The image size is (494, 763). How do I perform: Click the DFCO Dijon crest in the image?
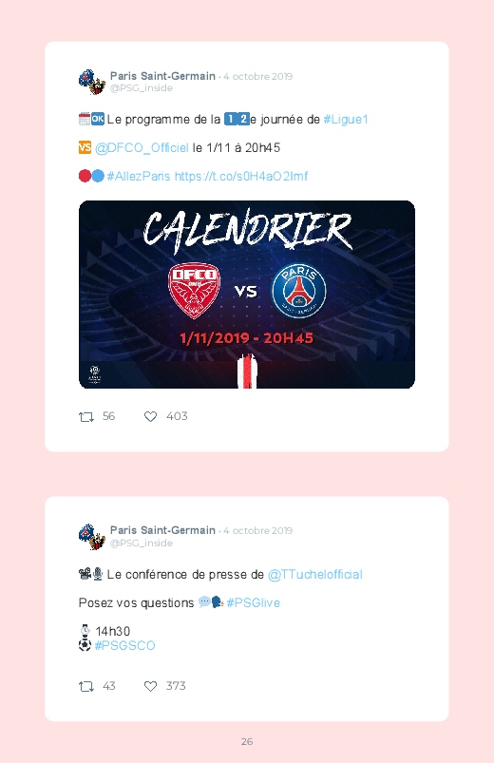(194, 291)
